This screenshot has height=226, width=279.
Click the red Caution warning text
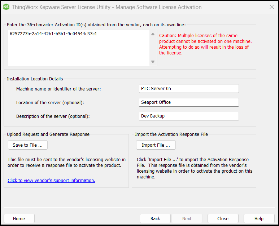pos(205,44)
